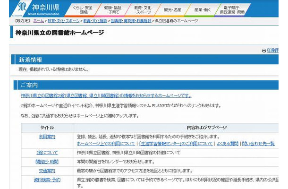Open the 利用案内 link in table
Screen dimensions: 288x189
(x=47, y=137)
